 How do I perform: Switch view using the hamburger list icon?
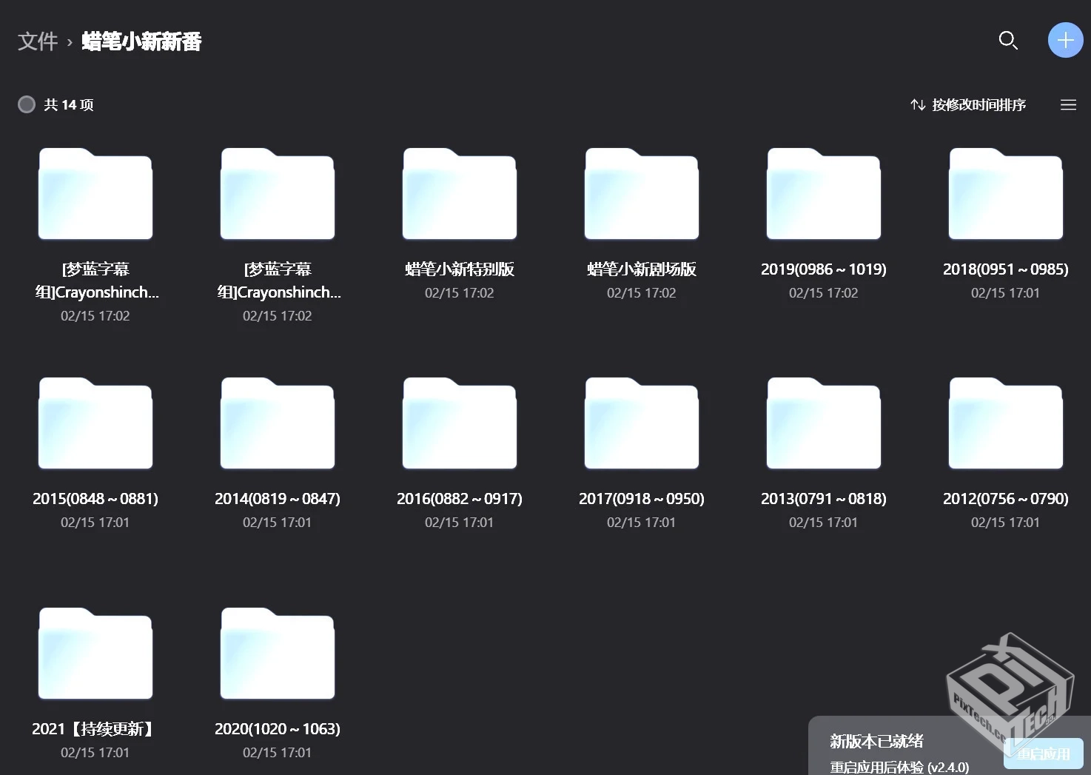point(1068,104)
